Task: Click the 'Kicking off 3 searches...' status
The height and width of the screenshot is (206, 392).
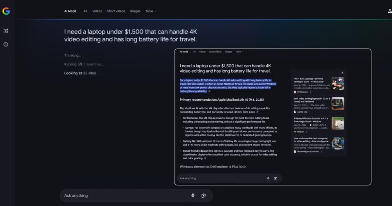Action: pos(84,64)
